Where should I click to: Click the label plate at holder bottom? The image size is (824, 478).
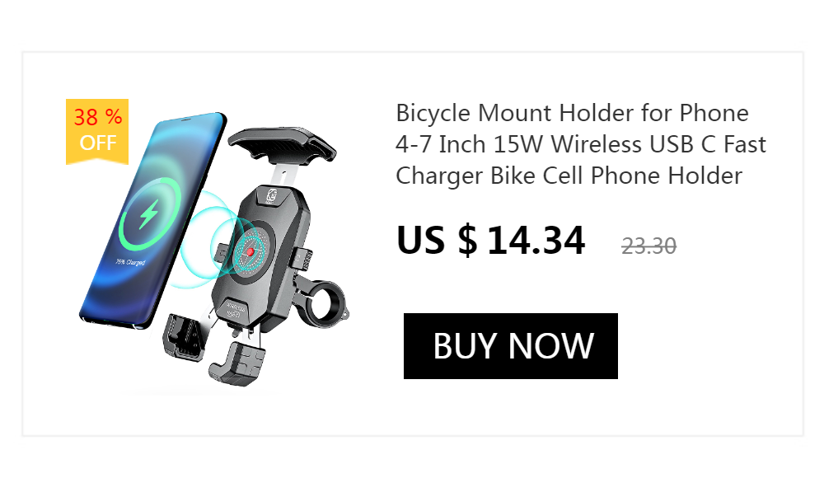[x=236, y=309]
